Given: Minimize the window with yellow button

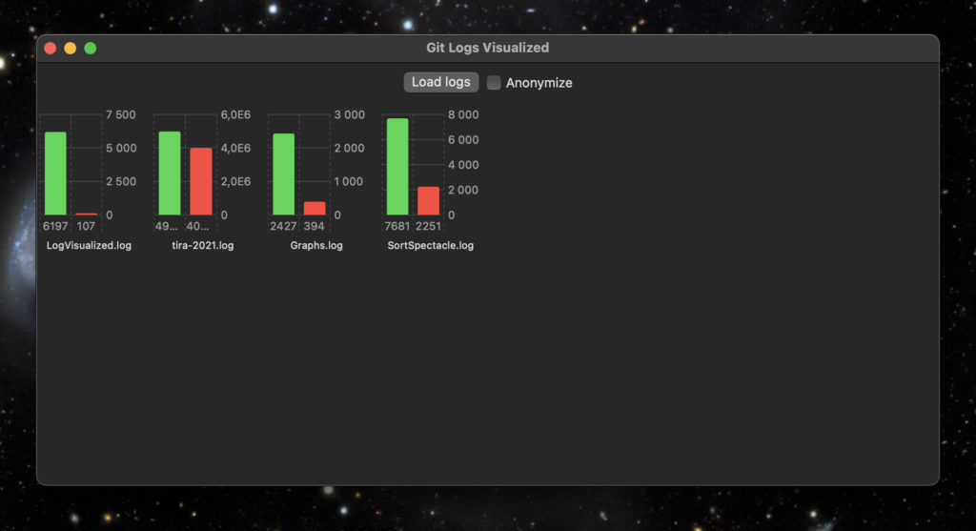Looking at the screenshot, I should click(x=71, y=49).
